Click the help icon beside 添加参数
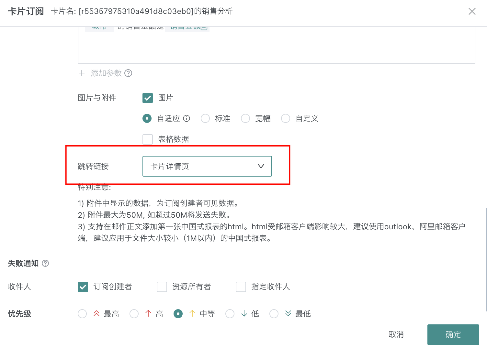 (x=128, y=73)
